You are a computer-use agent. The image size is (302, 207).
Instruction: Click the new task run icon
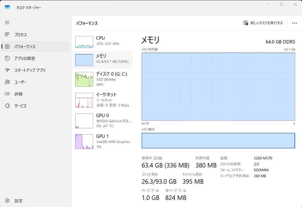point(246,23)
